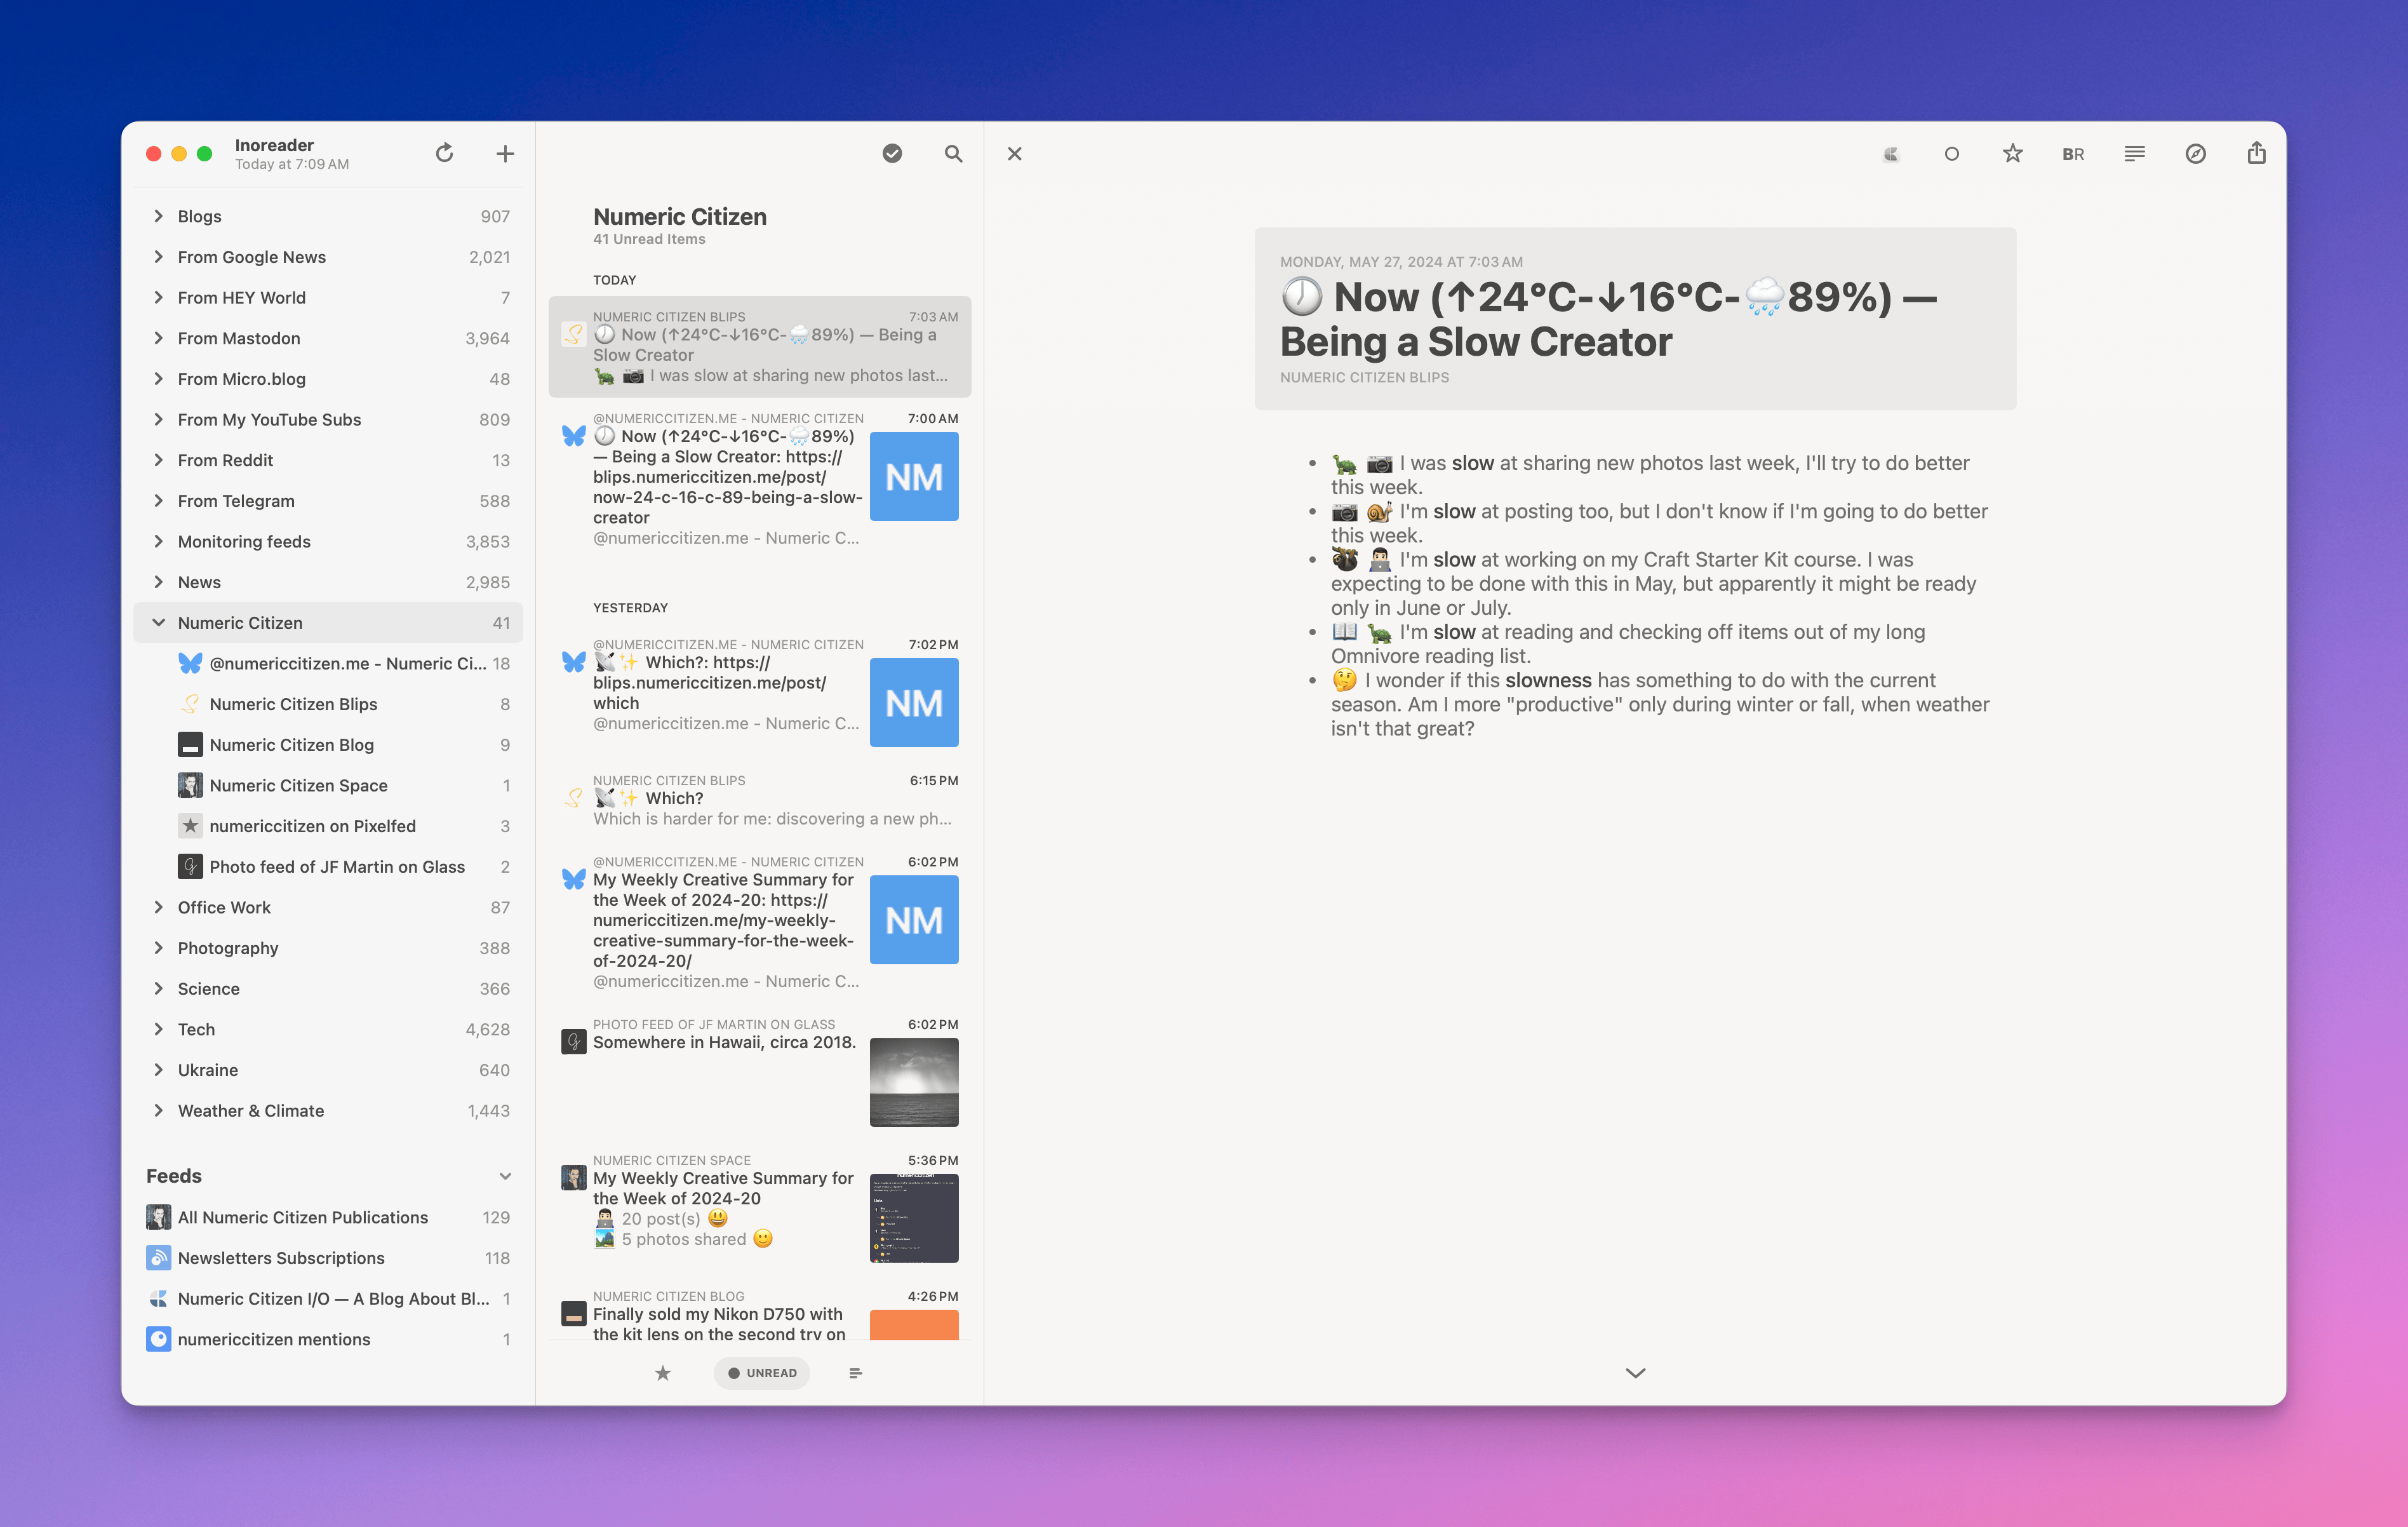Image resolution: width=2408 pixels, height=1527 pixels.
Task: Mark all articles as read via checkmark icon
Action: pos(891,153)
